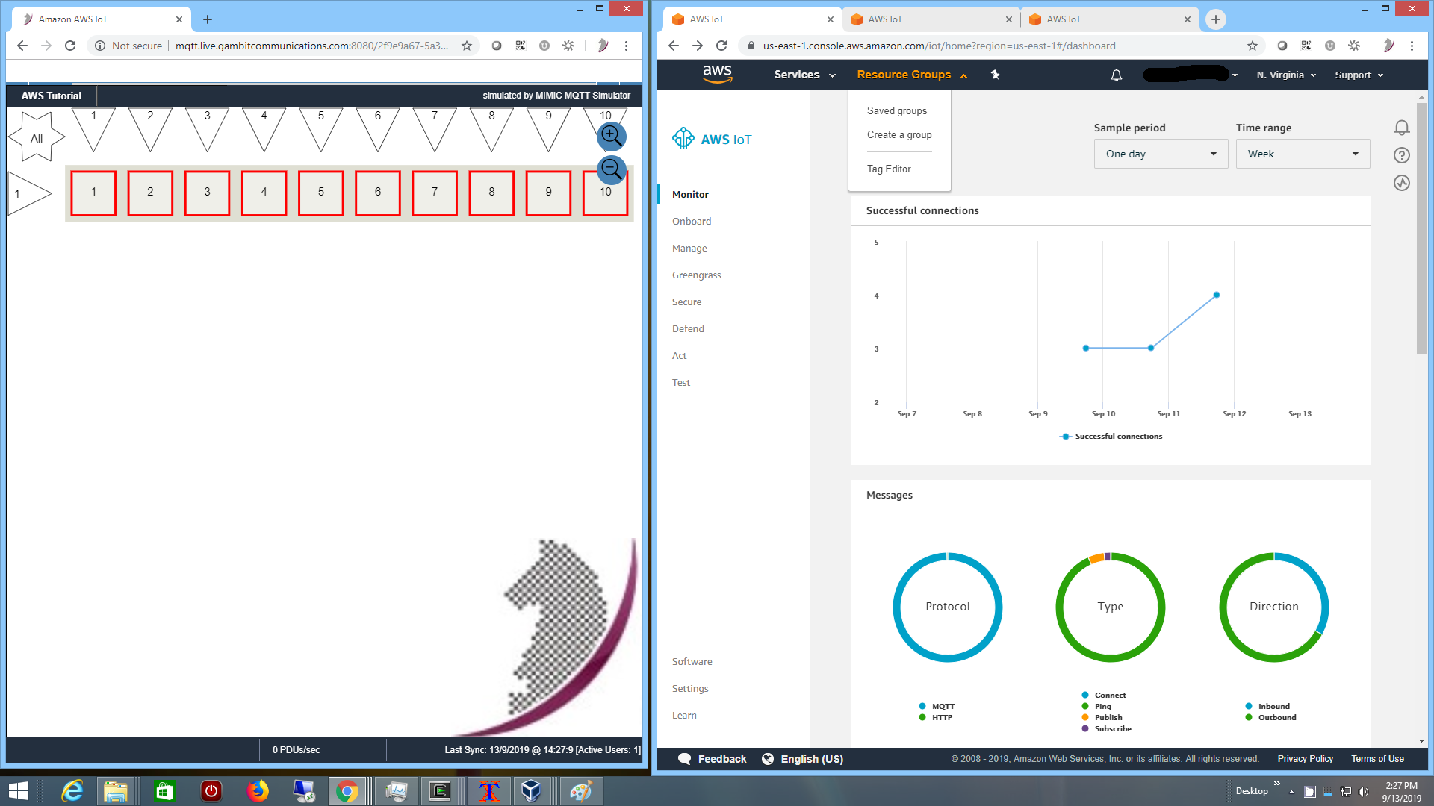Toggle the Publish legend entry
Screen dimensions: 1434x806
[1102, 717]
